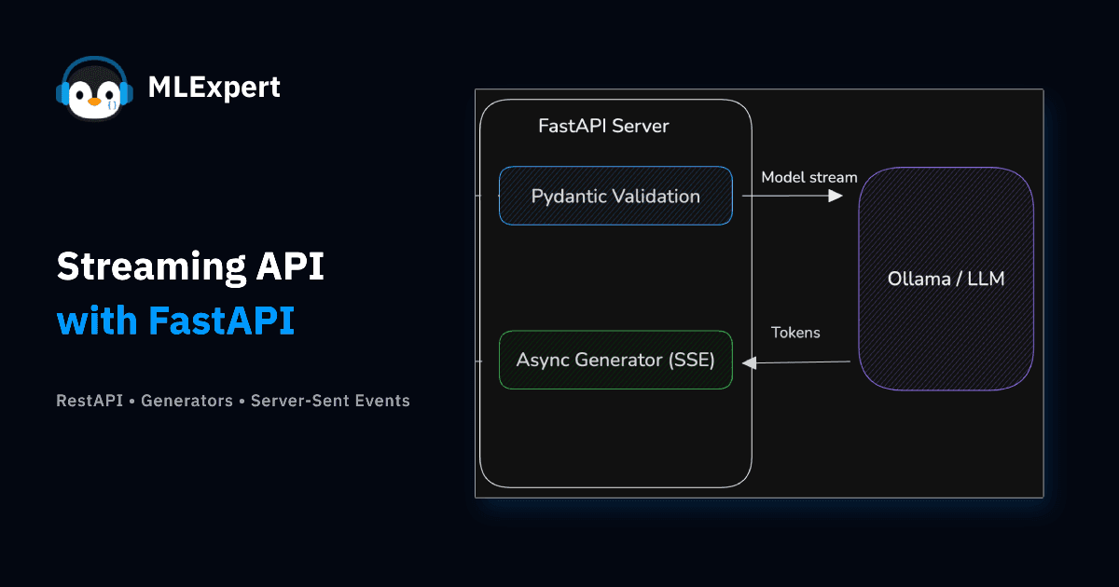This screenshot has height=587, width=1119.
Task: Toggle visibility of the Pydantic Validation box
Action: 615,196
